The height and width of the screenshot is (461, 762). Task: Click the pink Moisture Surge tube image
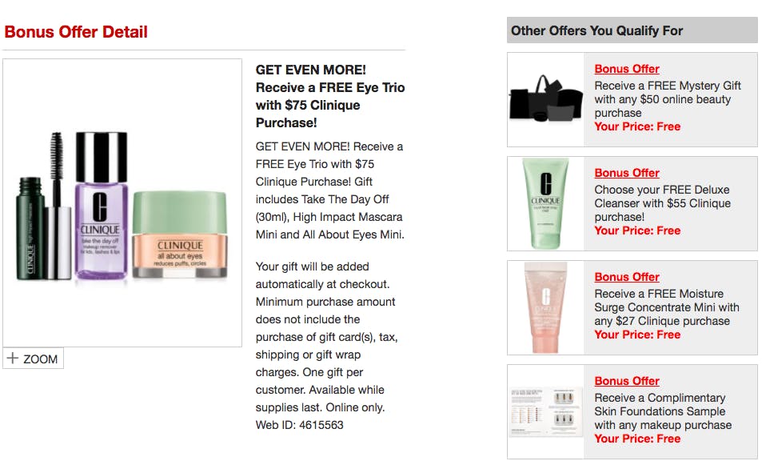(x=545, y=307)
